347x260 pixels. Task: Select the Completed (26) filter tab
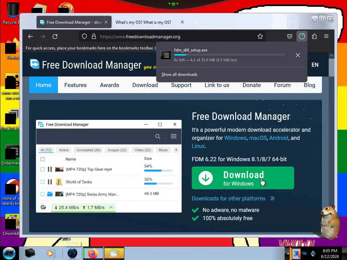88,150
